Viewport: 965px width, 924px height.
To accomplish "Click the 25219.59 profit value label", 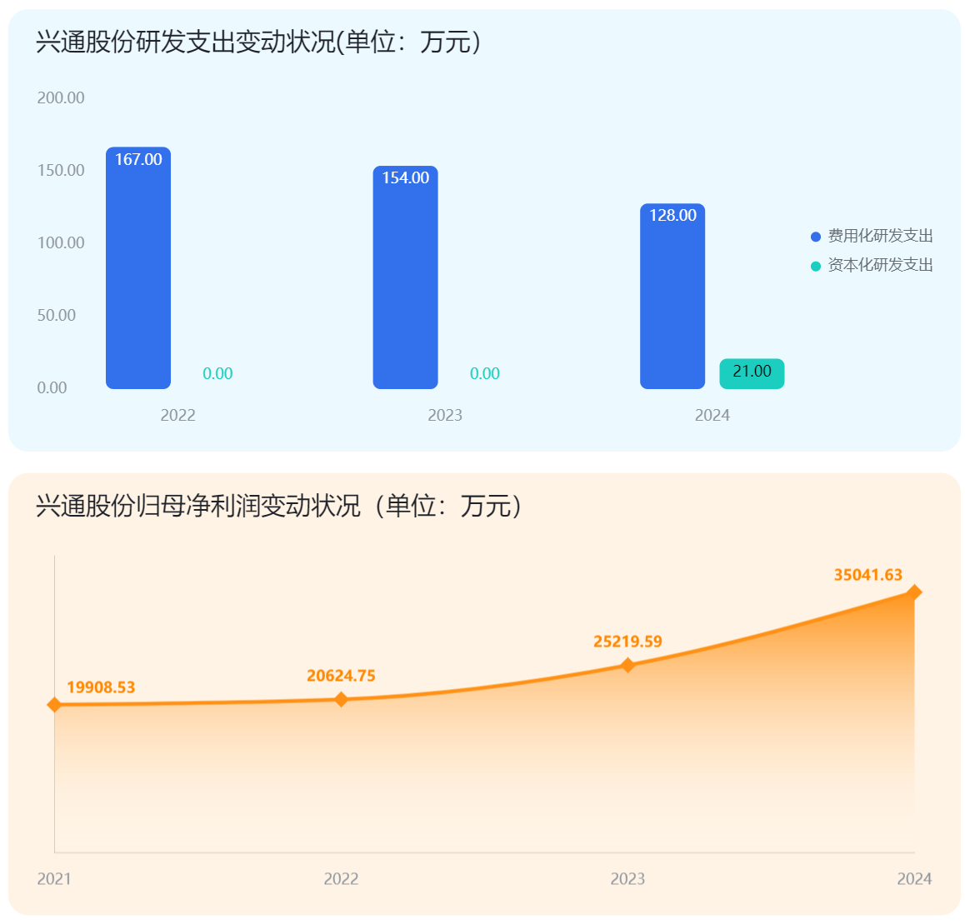I will (x=627, y=642).
